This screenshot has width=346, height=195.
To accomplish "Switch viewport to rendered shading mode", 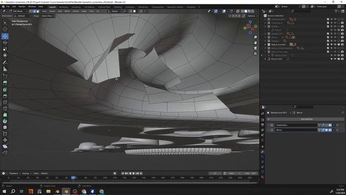I will pyautogui.click(x=253, y=11).
